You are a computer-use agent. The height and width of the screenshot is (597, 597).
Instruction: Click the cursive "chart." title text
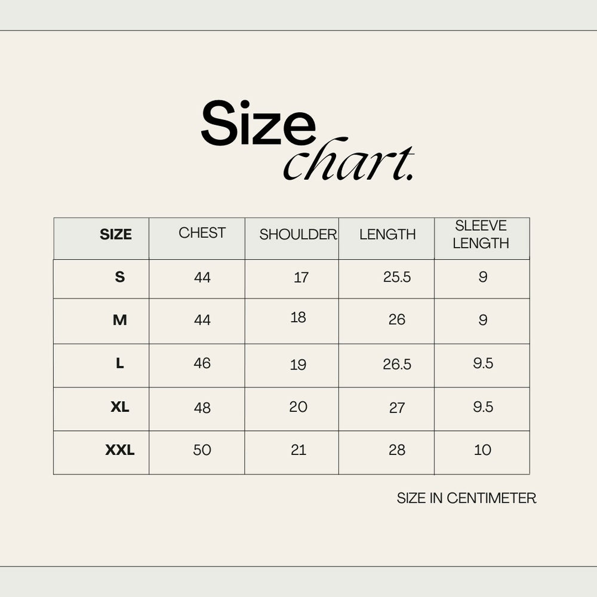point(348,159)
